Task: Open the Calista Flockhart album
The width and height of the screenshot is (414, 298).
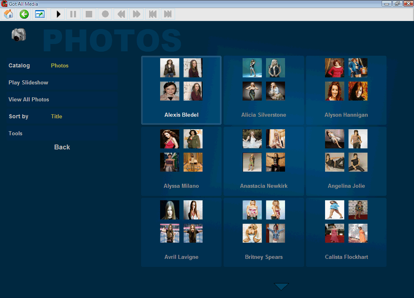Action: point(346,232)
